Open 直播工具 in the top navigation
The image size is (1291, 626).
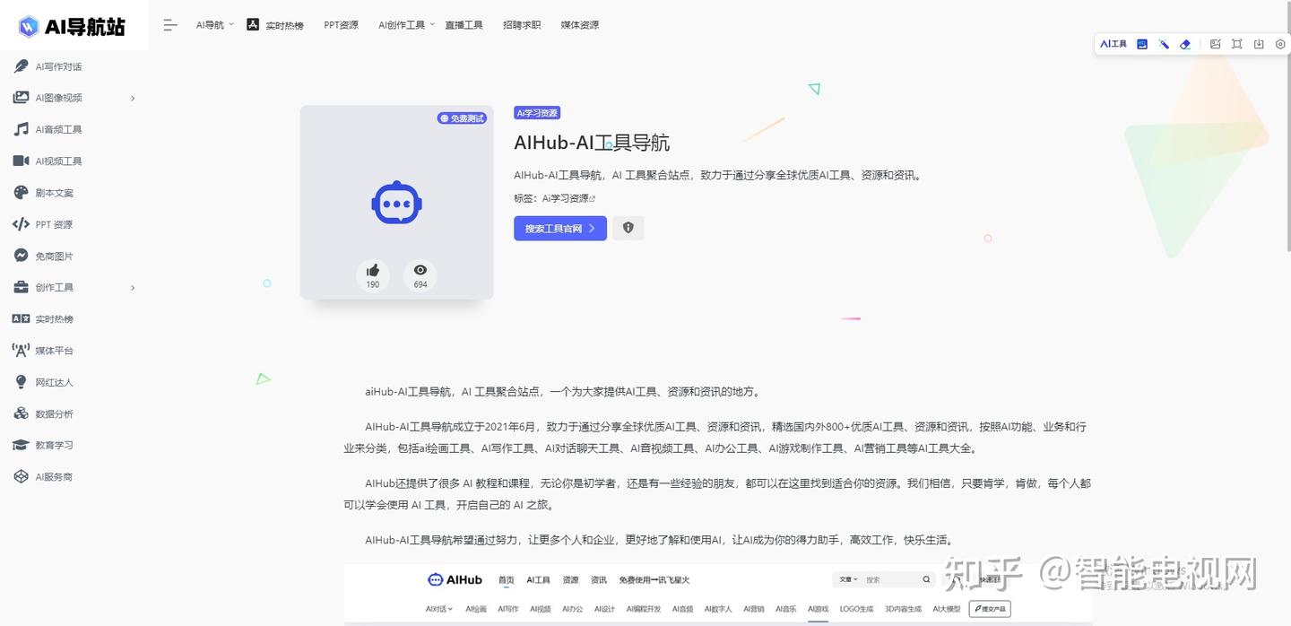pos(464,25)
